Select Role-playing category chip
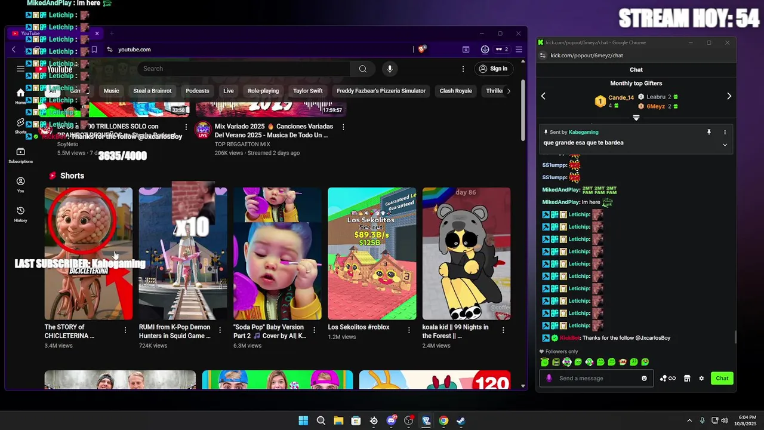This screenshot has height=430, width=764. tap(263, 91)
